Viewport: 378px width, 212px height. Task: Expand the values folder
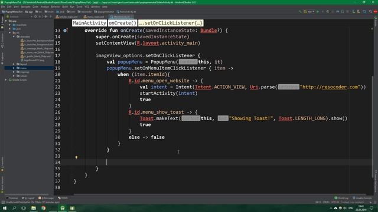coord(14,76)
